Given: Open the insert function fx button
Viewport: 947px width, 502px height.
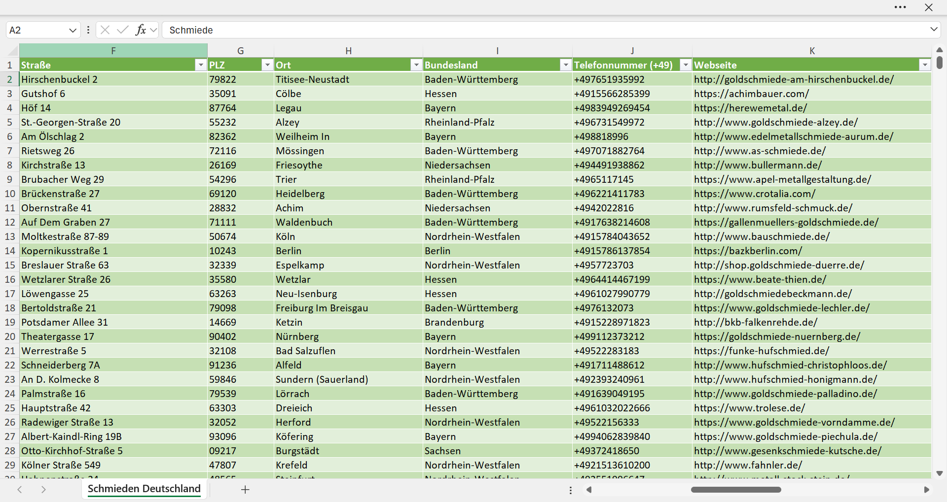Looking at the screenshot, I should pyautogui.click(x=141, y=30).
